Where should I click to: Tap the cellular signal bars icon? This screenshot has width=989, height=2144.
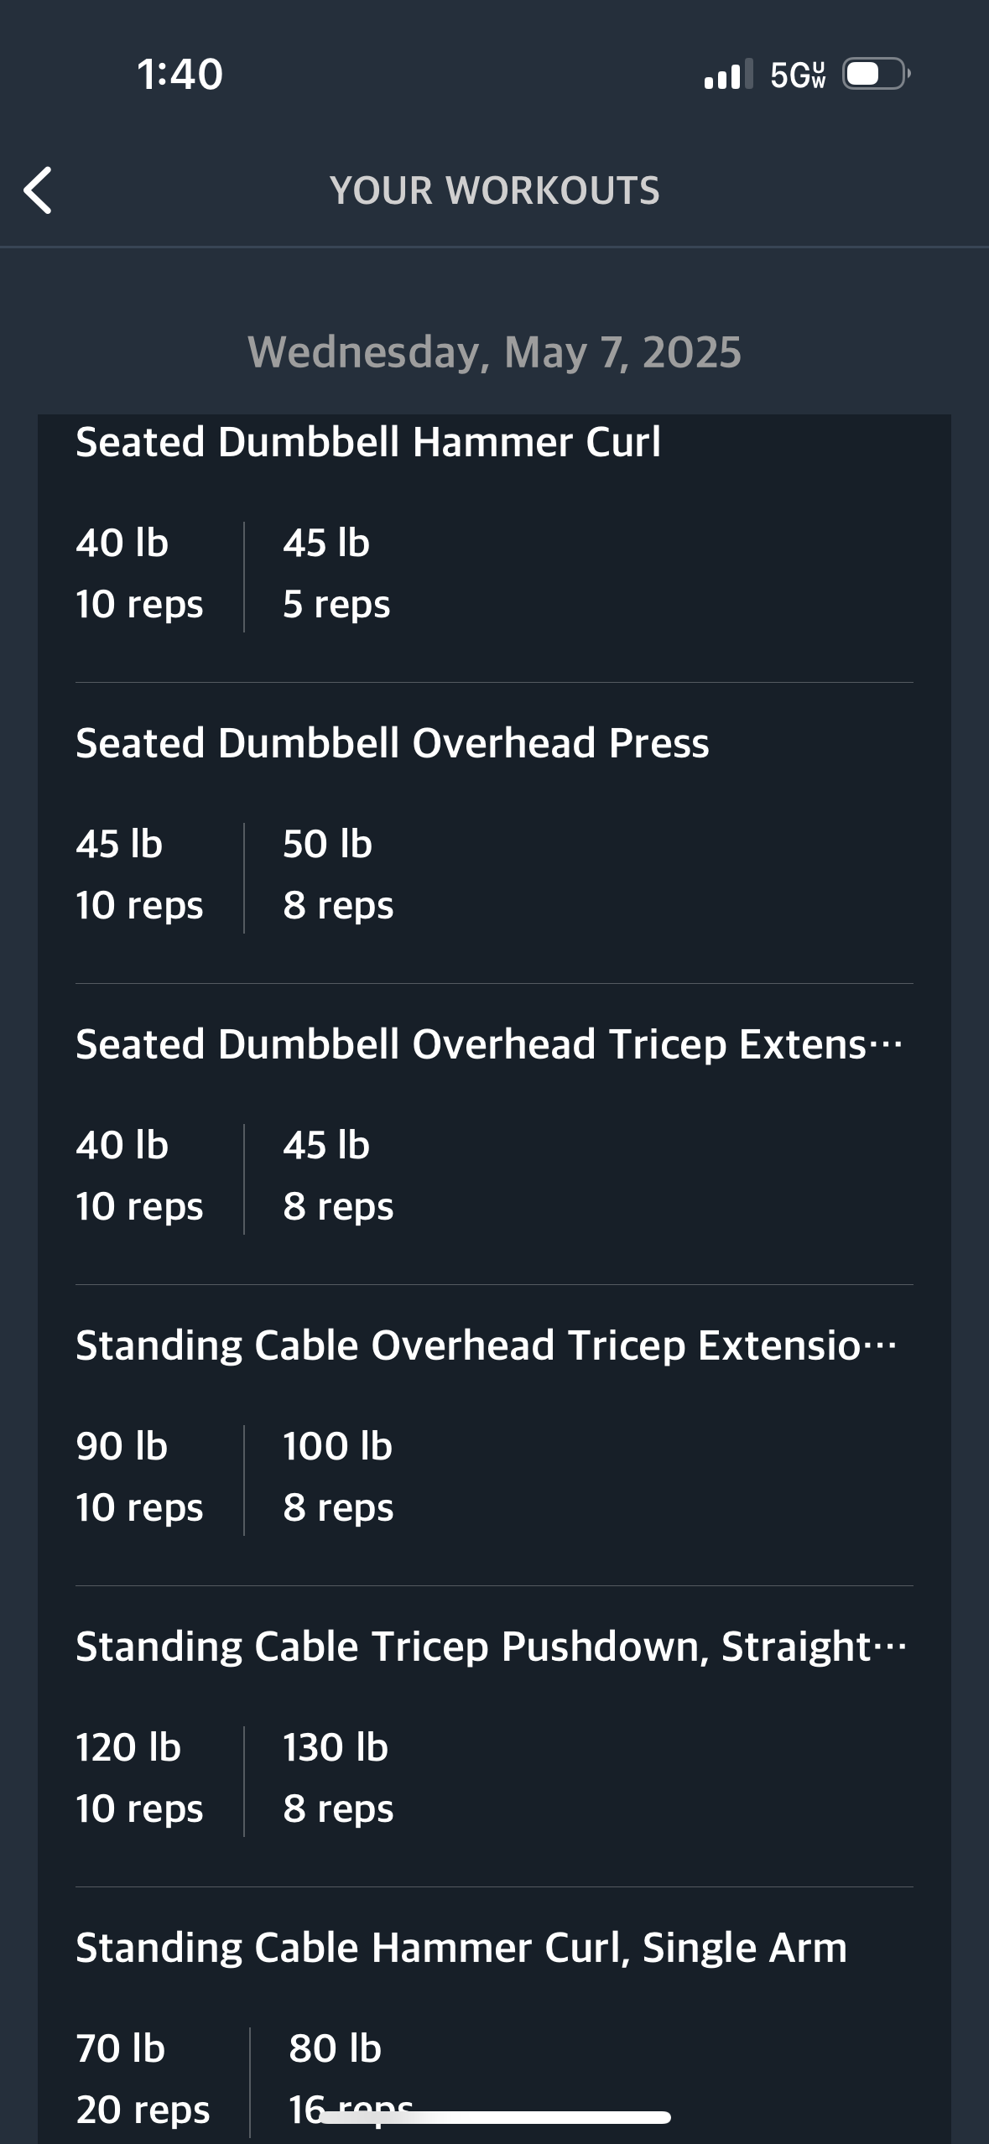coord(728,74)
